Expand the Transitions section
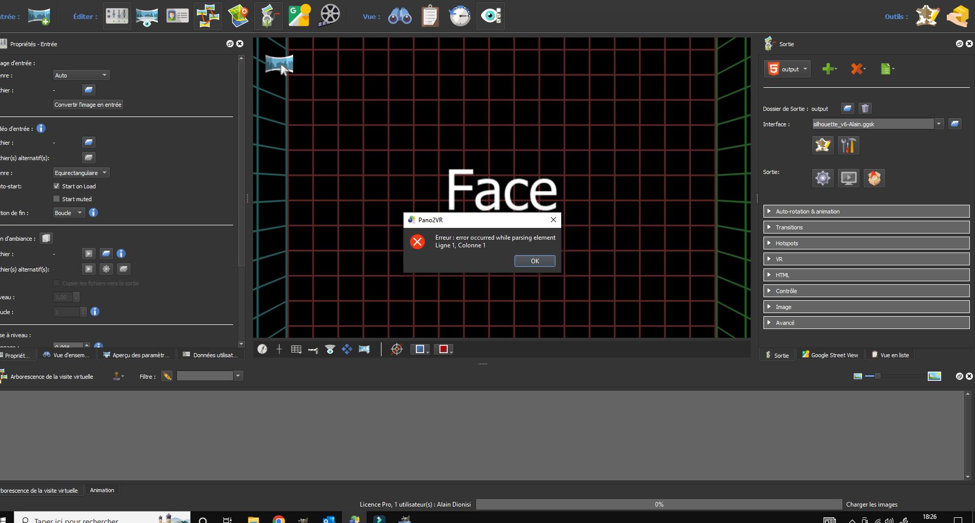This screenshot has width=975, height=523. point(866,227)
